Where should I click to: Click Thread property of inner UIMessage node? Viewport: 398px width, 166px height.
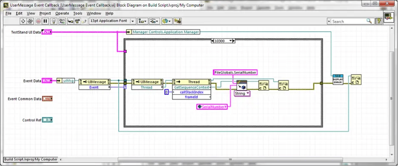click(x=147, y=87)
